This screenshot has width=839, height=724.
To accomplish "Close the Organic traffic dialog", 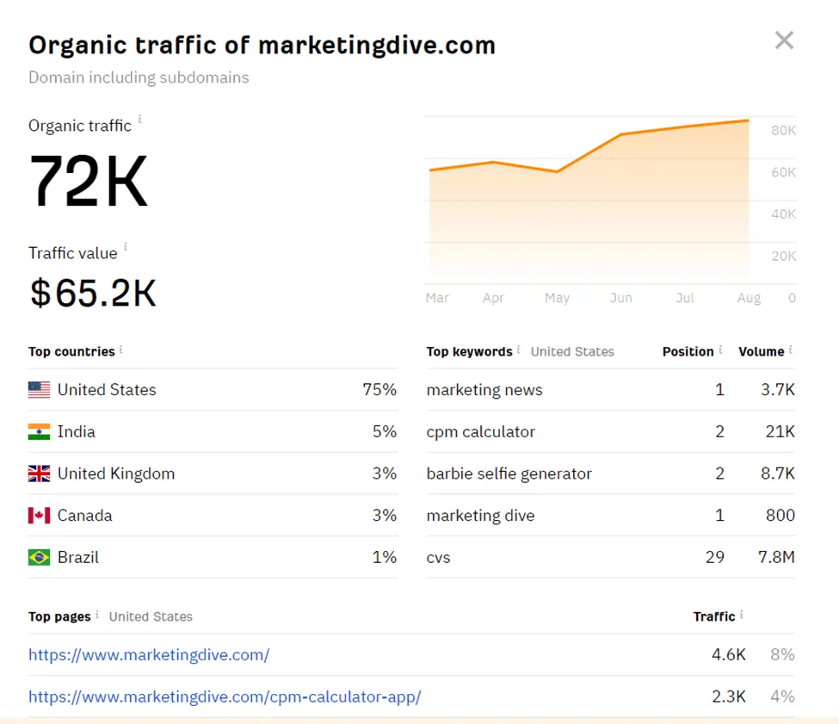I will pyautogui.click(x=784, y=40).
